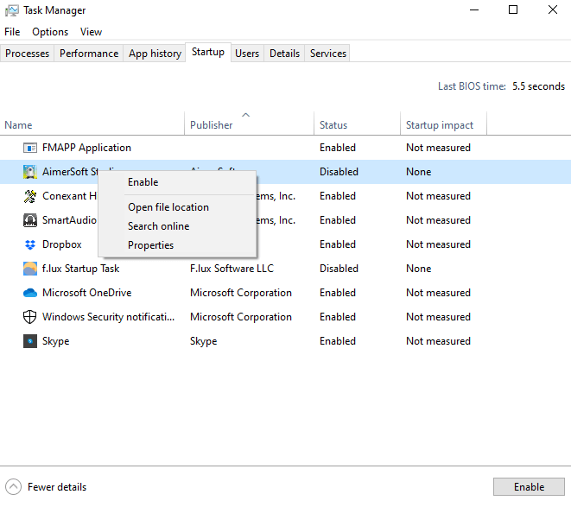The width and height of the screenshot is (571, 507).
Task: Click Skype publisher cell
Action: (204, 341)
